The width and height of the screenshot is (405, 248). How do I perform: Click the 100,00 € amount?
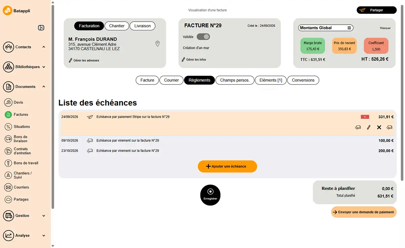pyautogui.click(x=386, y=141)
